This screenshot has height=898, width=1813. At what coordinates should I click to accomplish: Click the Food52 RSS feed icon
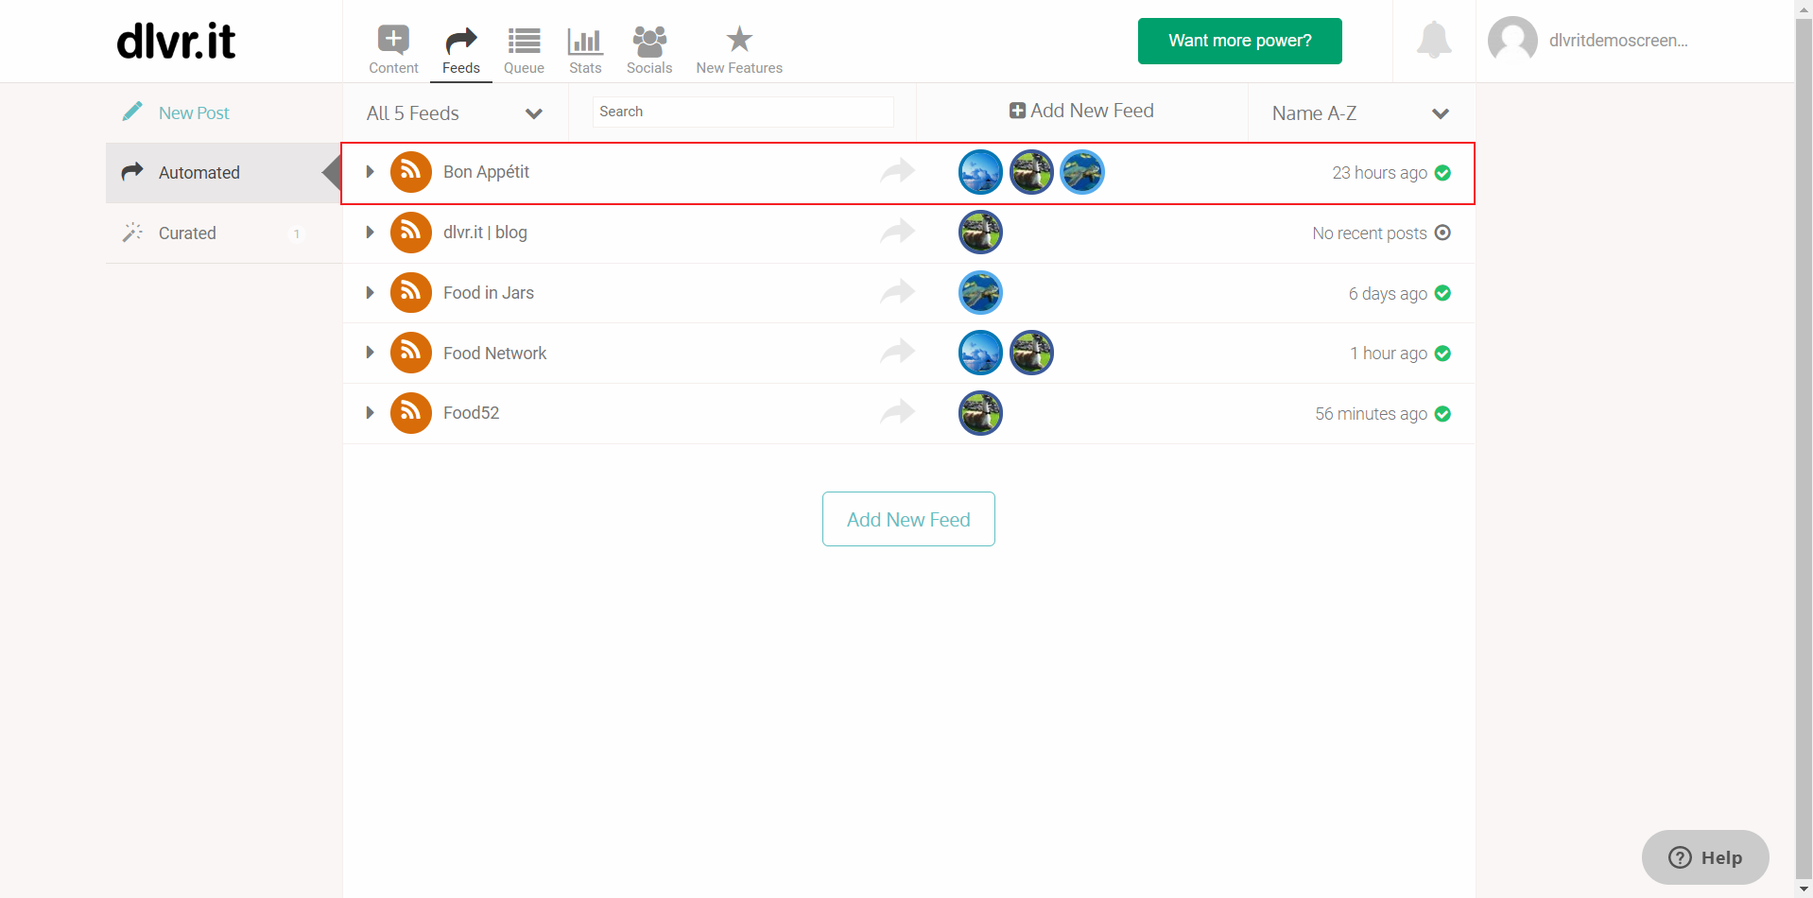[x=411, y=413]
